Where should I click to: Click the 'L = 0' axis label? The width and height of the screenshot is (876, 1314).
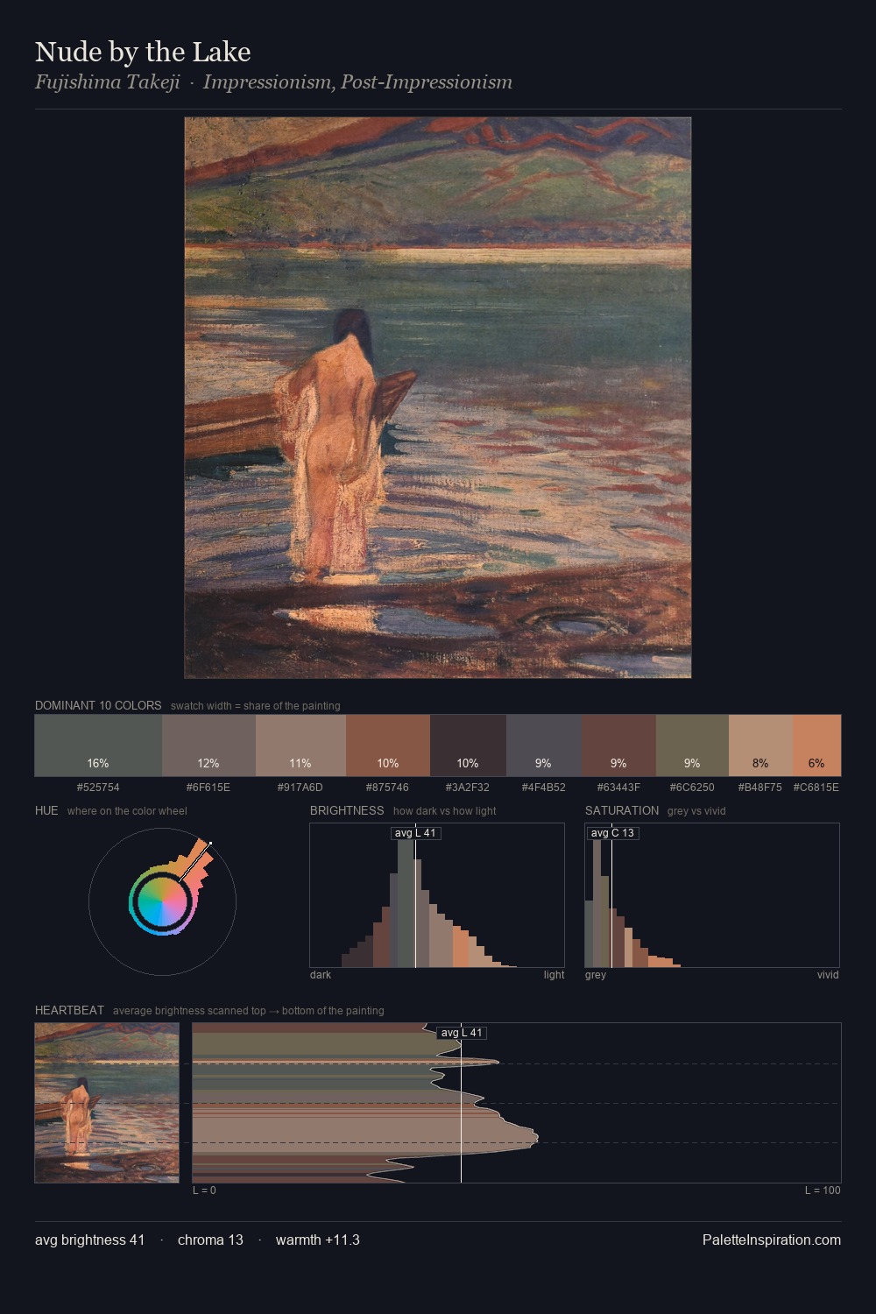point(204,1190)
